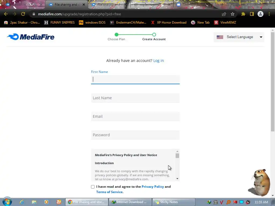The height and width of the screenshot is (206, 275).
Task: Open the Windows Start orb
Action: click(x=7, y=201)
